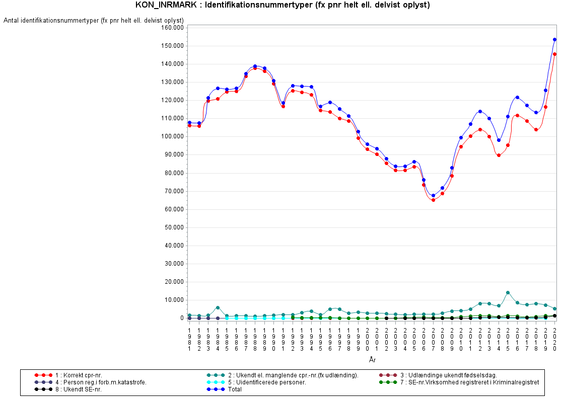Click the cyan Uidentificerede personer legend marker

216,382
